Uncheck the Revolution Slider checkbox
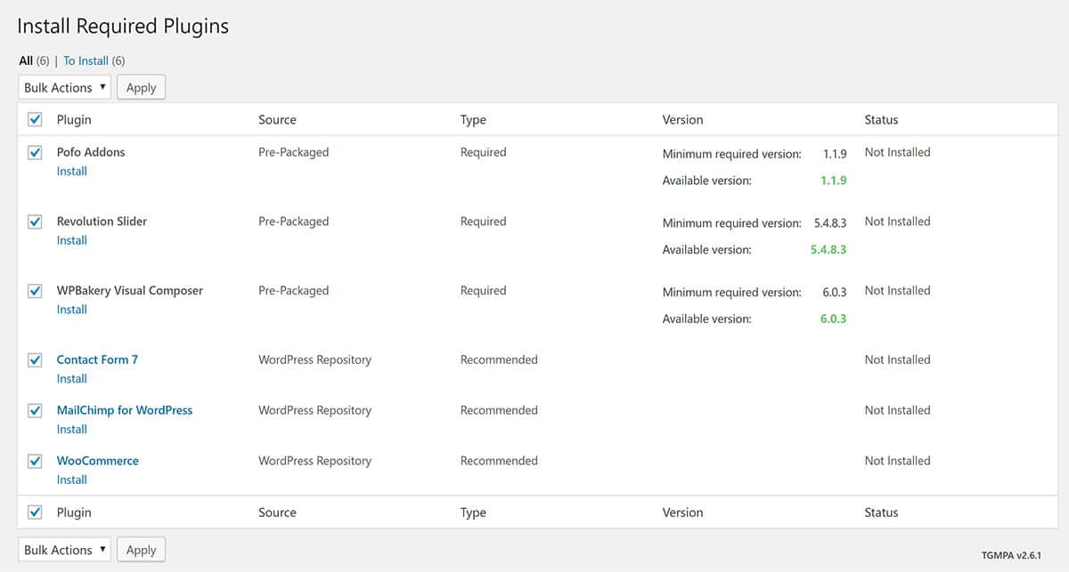The width and height of the screenshot is (1069, 572). (35, 222)
